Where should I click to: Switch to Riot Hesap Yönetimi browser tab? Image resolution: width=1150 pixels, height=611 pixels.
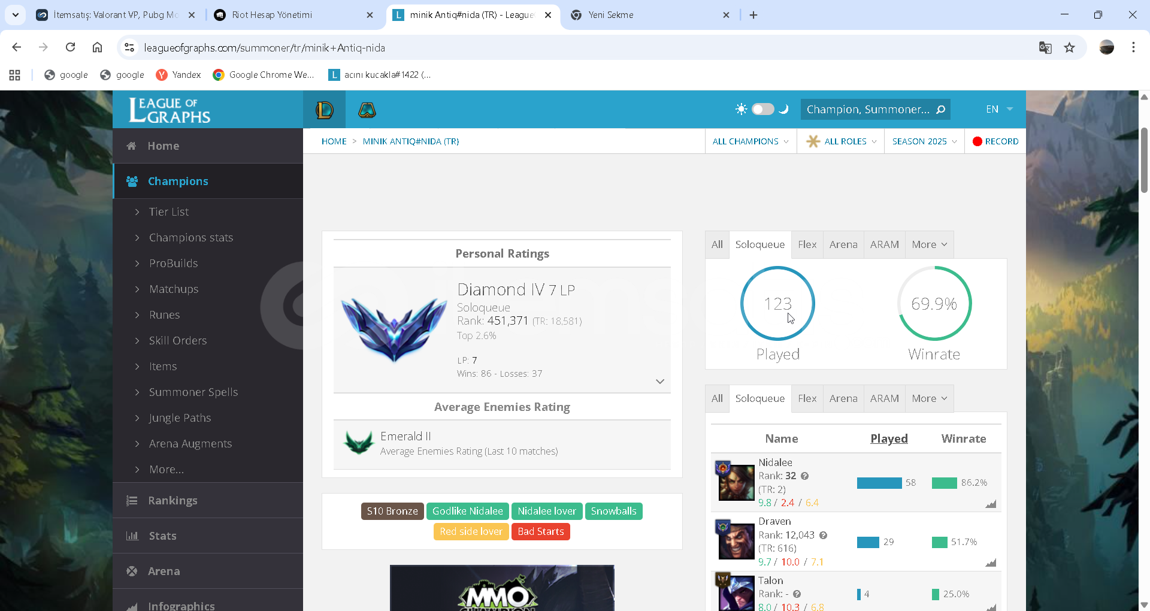point(293,15)
